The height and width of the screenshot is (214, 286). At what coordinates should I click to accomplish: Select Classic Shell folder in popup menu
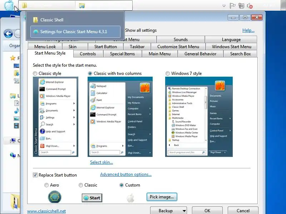pos(75,20)
